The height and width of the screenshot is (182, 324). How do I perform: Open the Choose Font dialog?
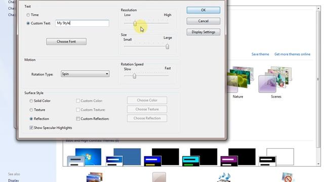click(x=66, y=41)
